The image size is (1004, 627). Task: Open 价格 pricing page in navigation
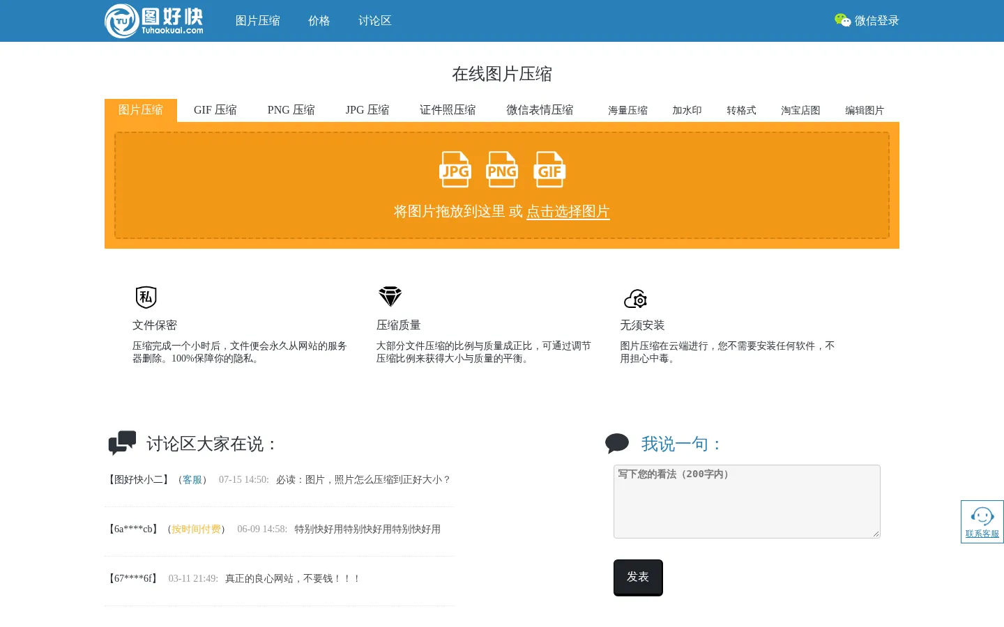[319, 21]
